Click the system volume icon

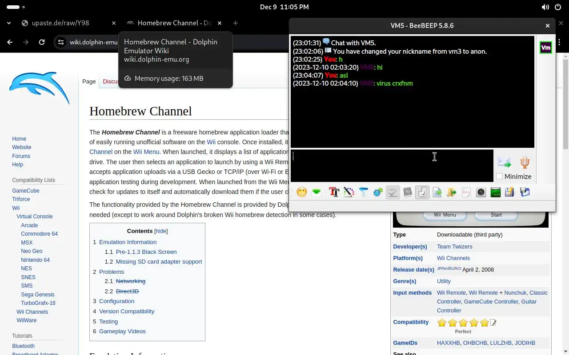pyautogui.click(x=545, y=7)
